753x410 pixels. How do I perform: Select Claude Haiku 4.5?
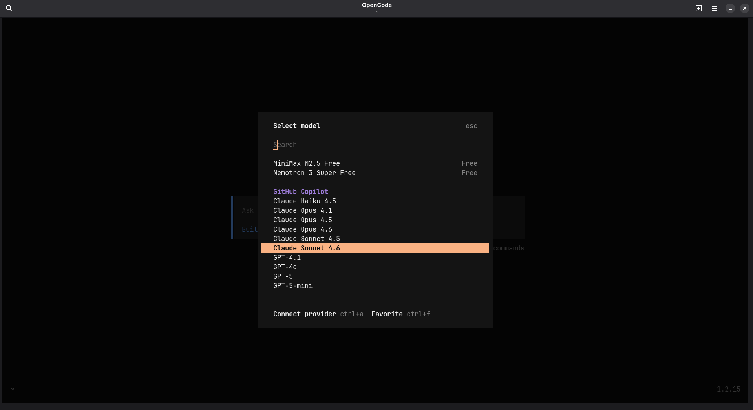(305, 201)
